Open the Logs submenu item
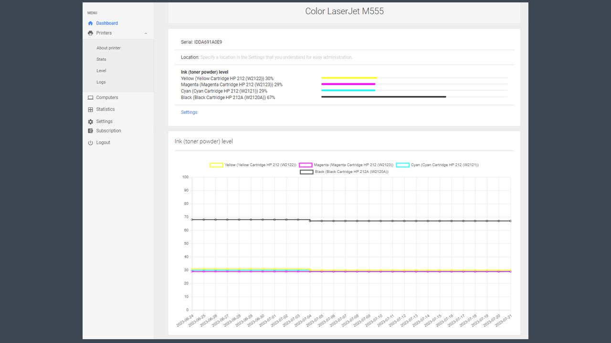This screenshot has height=343, width=611. click(101, 82)
